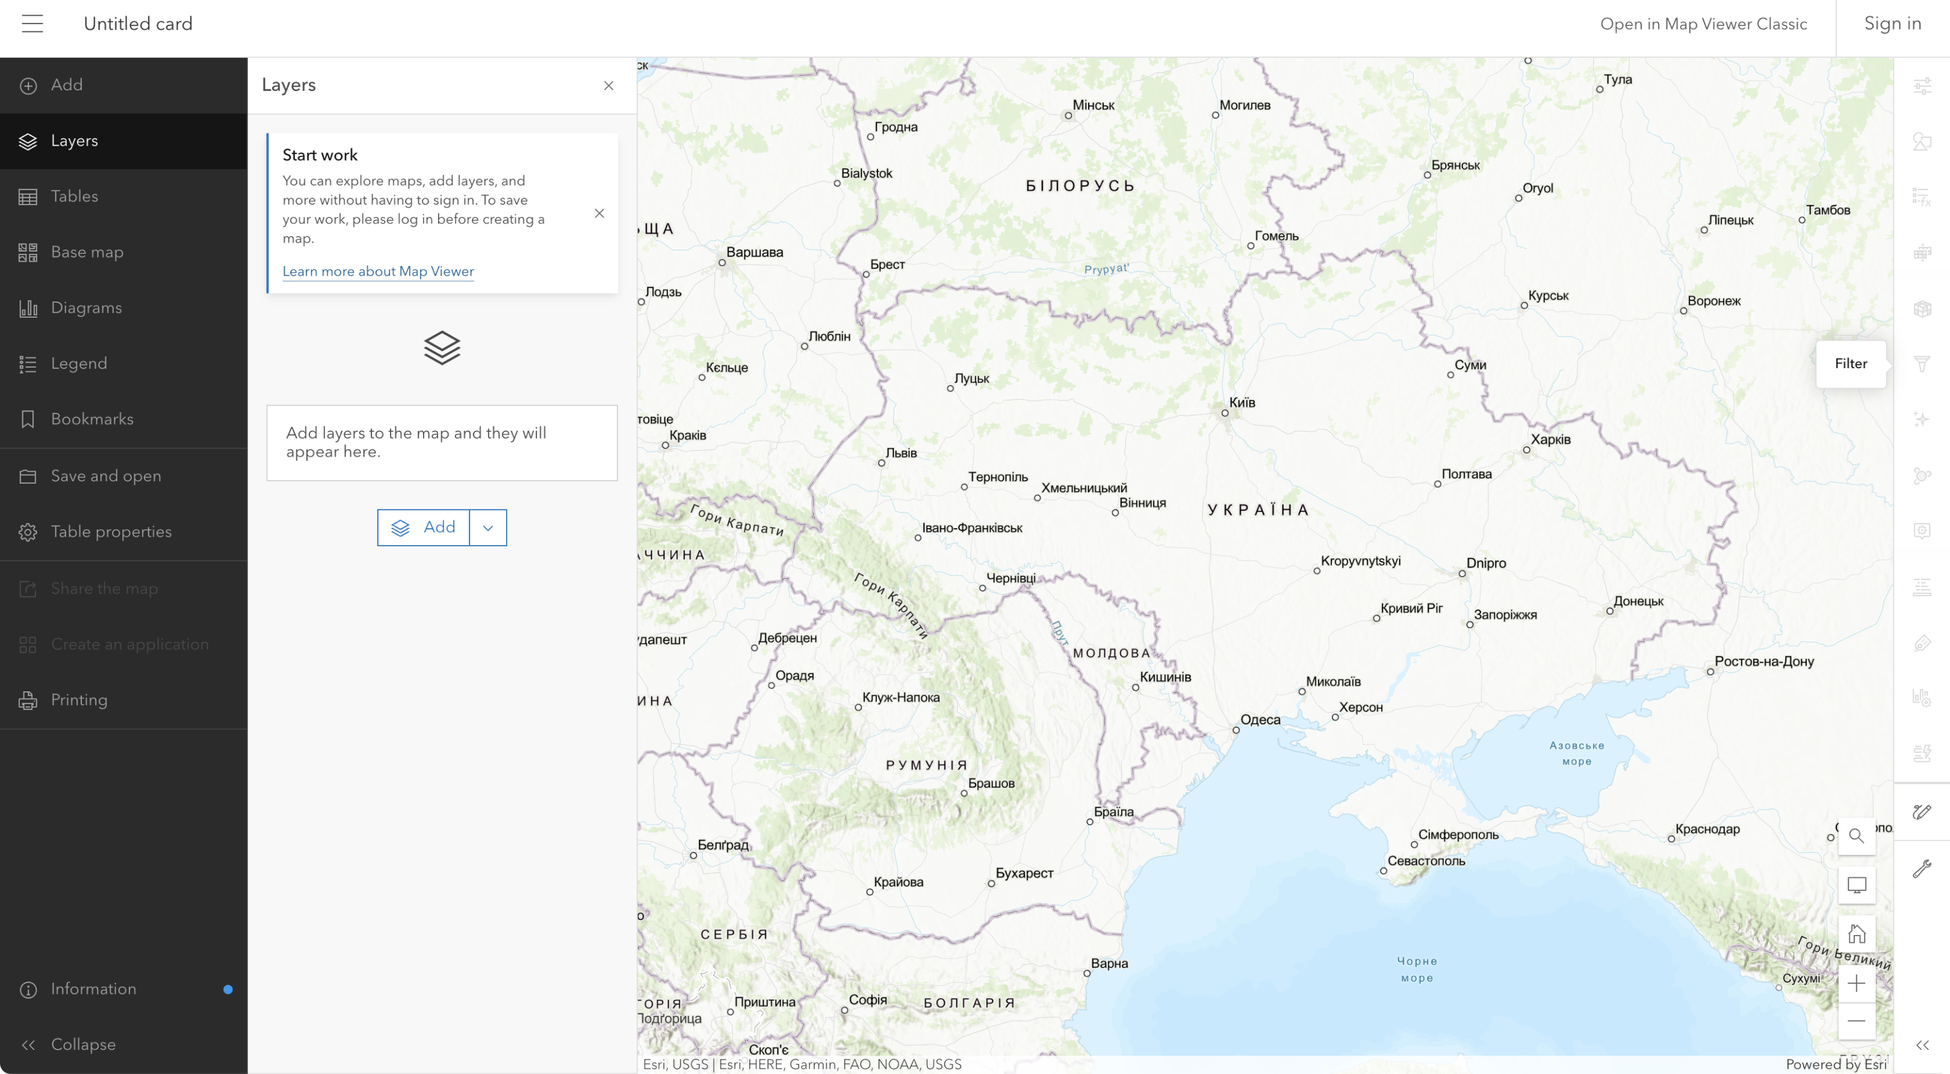
Task: Open the Base map menu item
Action: [87, 252]
